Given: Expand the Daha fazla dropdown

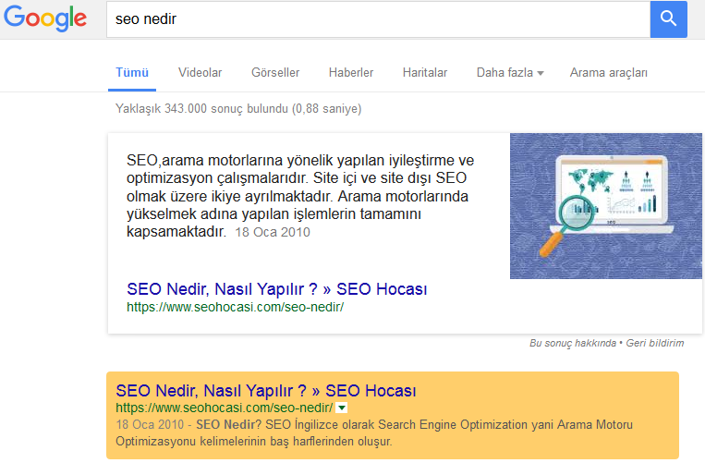Looking at the screenshot, I should pos(509,73).
